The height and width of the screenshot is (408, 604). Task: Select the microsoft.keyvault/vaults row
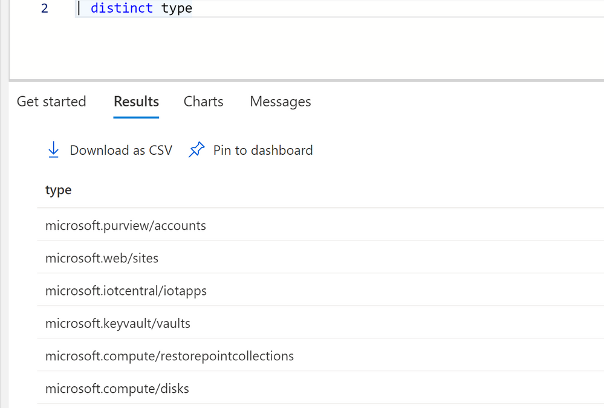[x=320, y=323]
